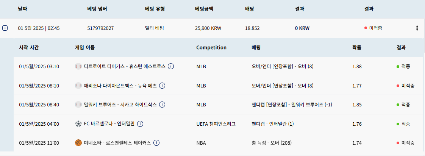This screenshot has width=425, height=156.
Task: Click the 0 KRW result amount
Action: [x=302, y=28]
